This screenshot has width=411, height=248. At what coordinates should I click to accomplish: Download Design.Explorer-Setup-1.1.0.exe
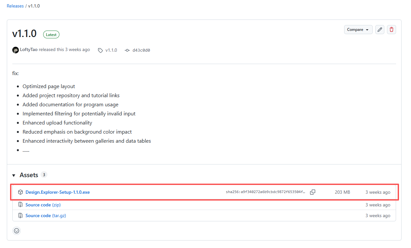click(57, 192)
